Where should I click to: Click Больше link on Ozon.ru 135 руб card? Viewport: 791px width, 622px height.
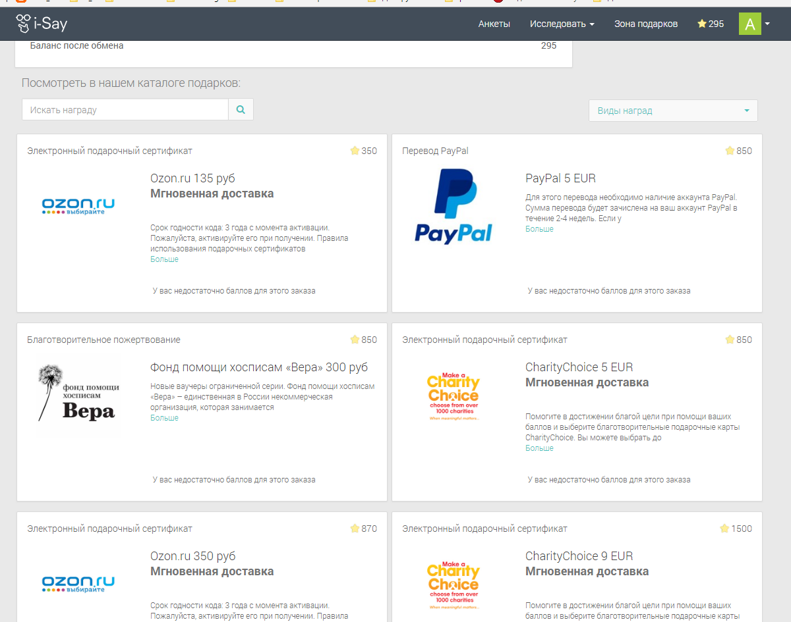pos(164,259)
